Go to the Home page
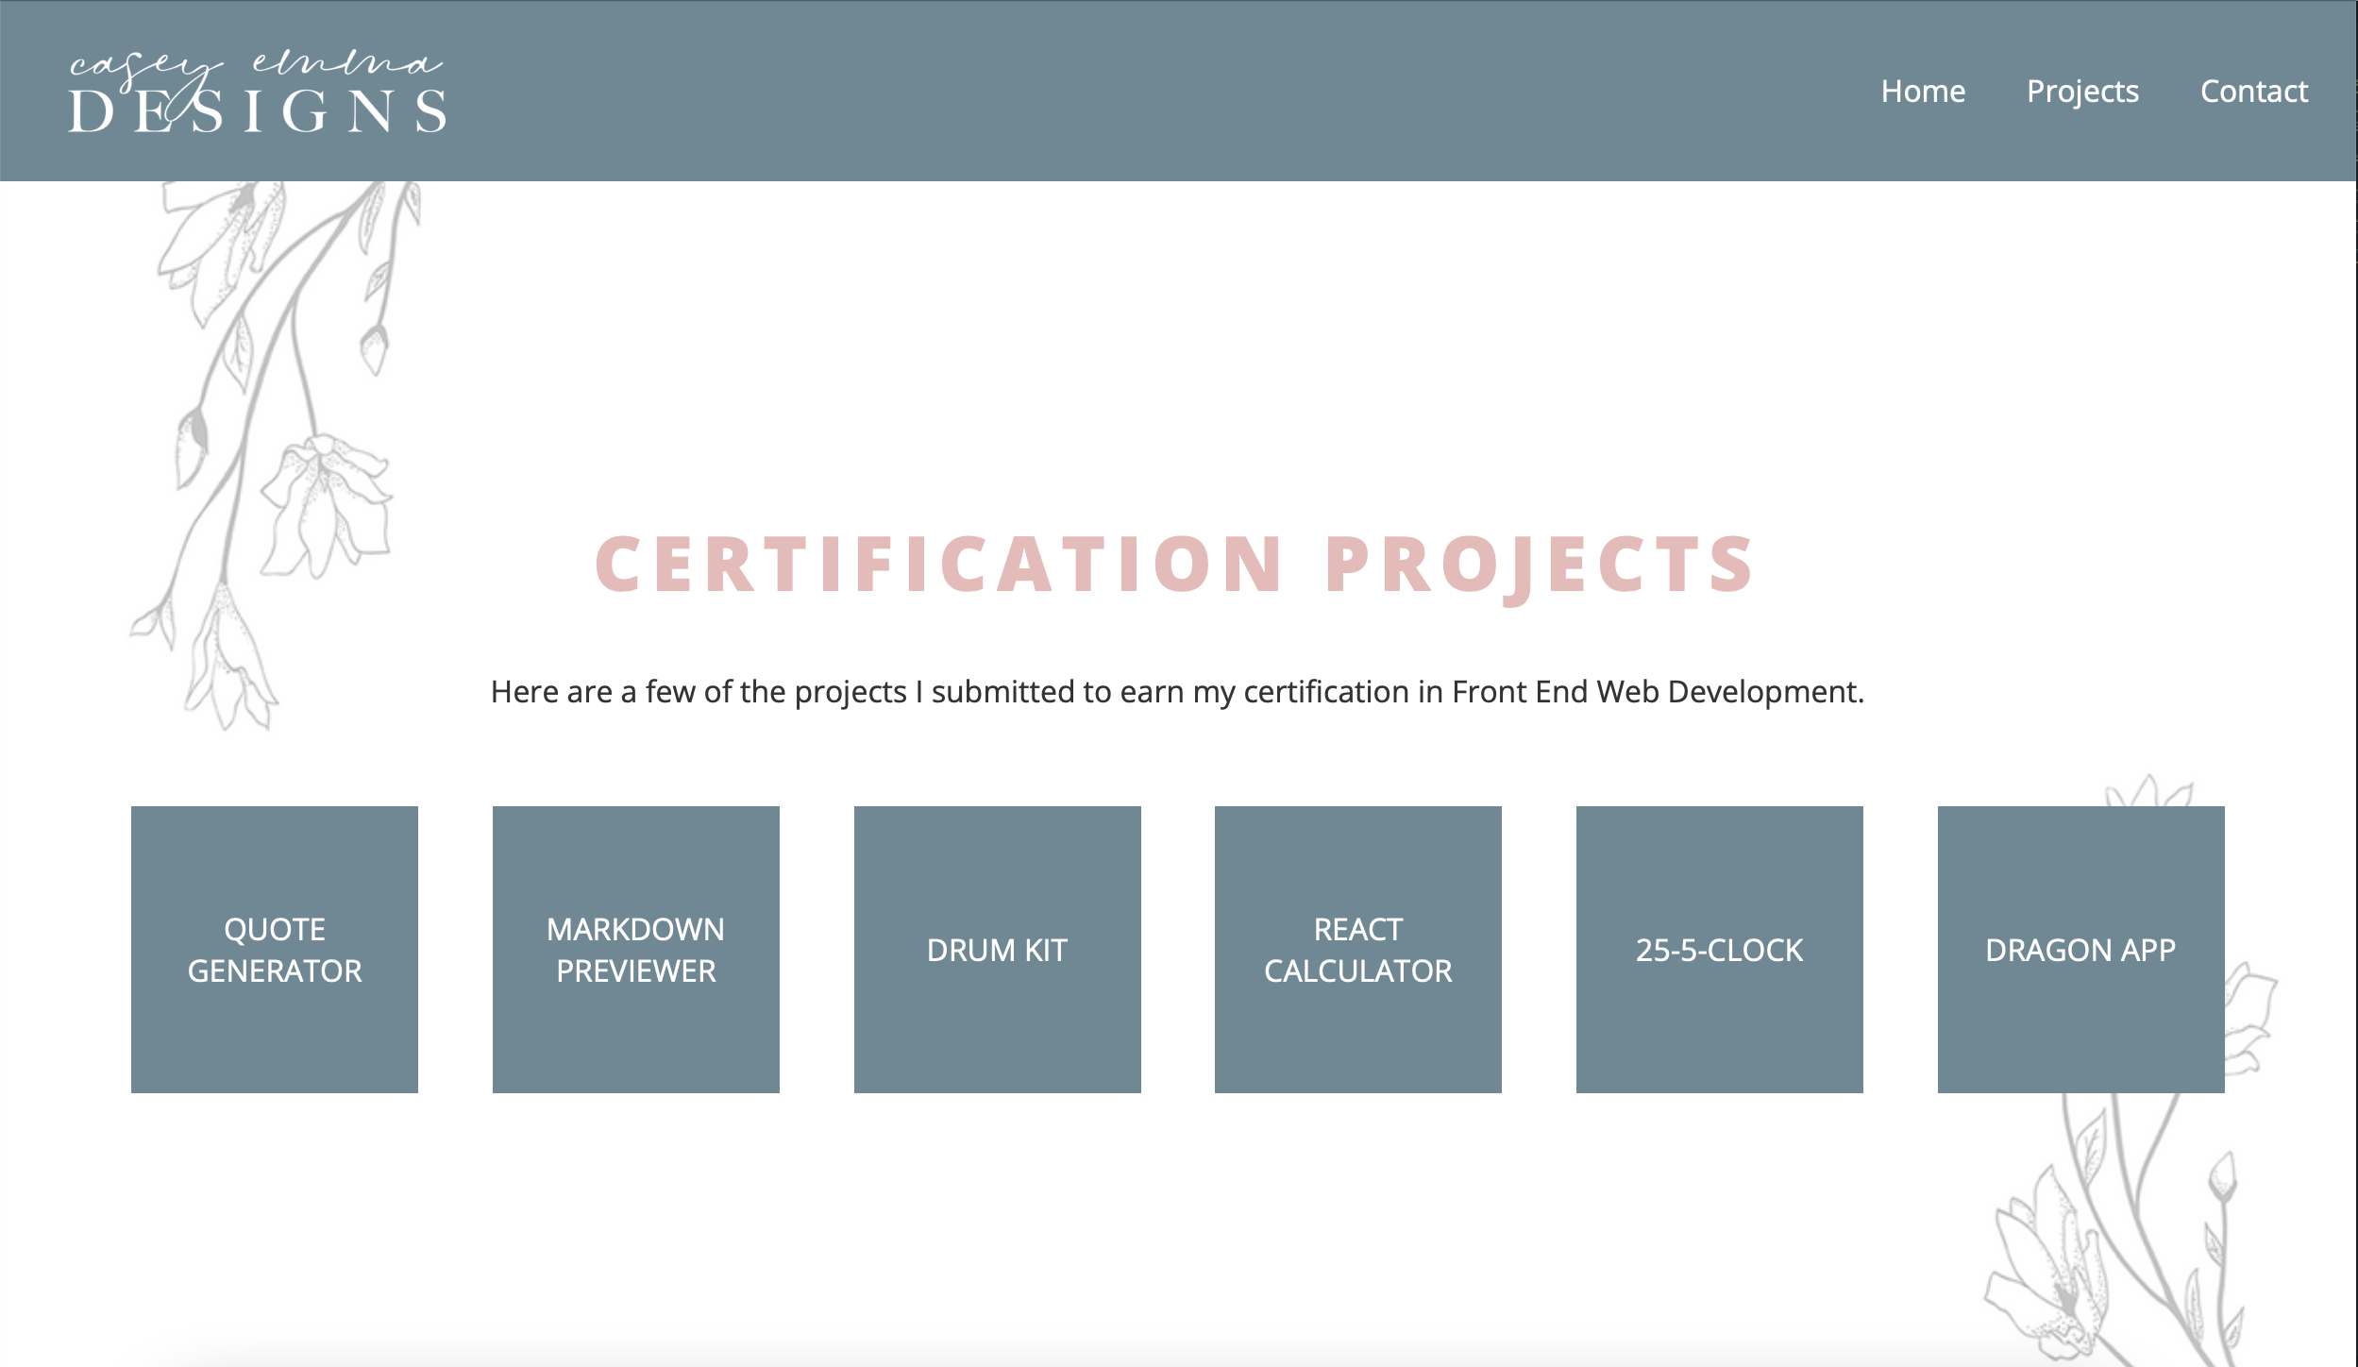 pos(1923,92)
